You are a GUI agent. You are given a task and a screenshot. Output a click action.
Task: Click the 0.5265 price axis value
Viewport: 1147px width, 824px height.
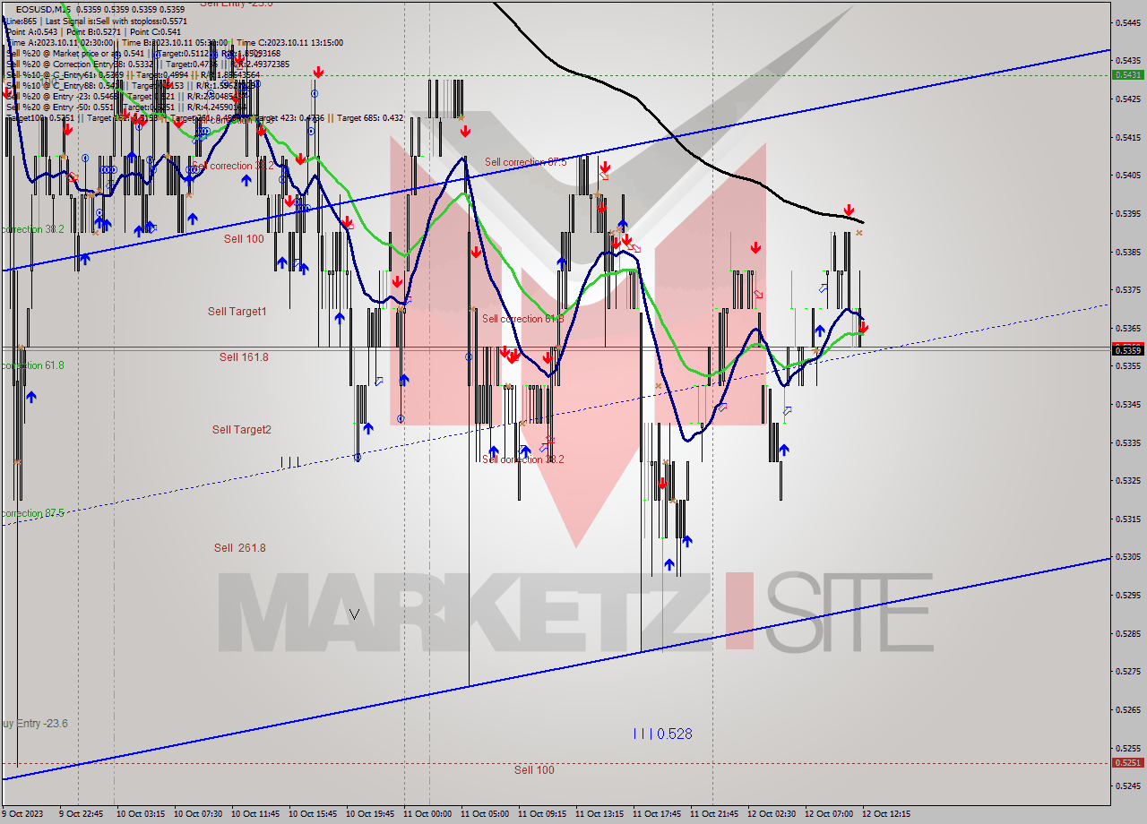(x=1128, y=708)
